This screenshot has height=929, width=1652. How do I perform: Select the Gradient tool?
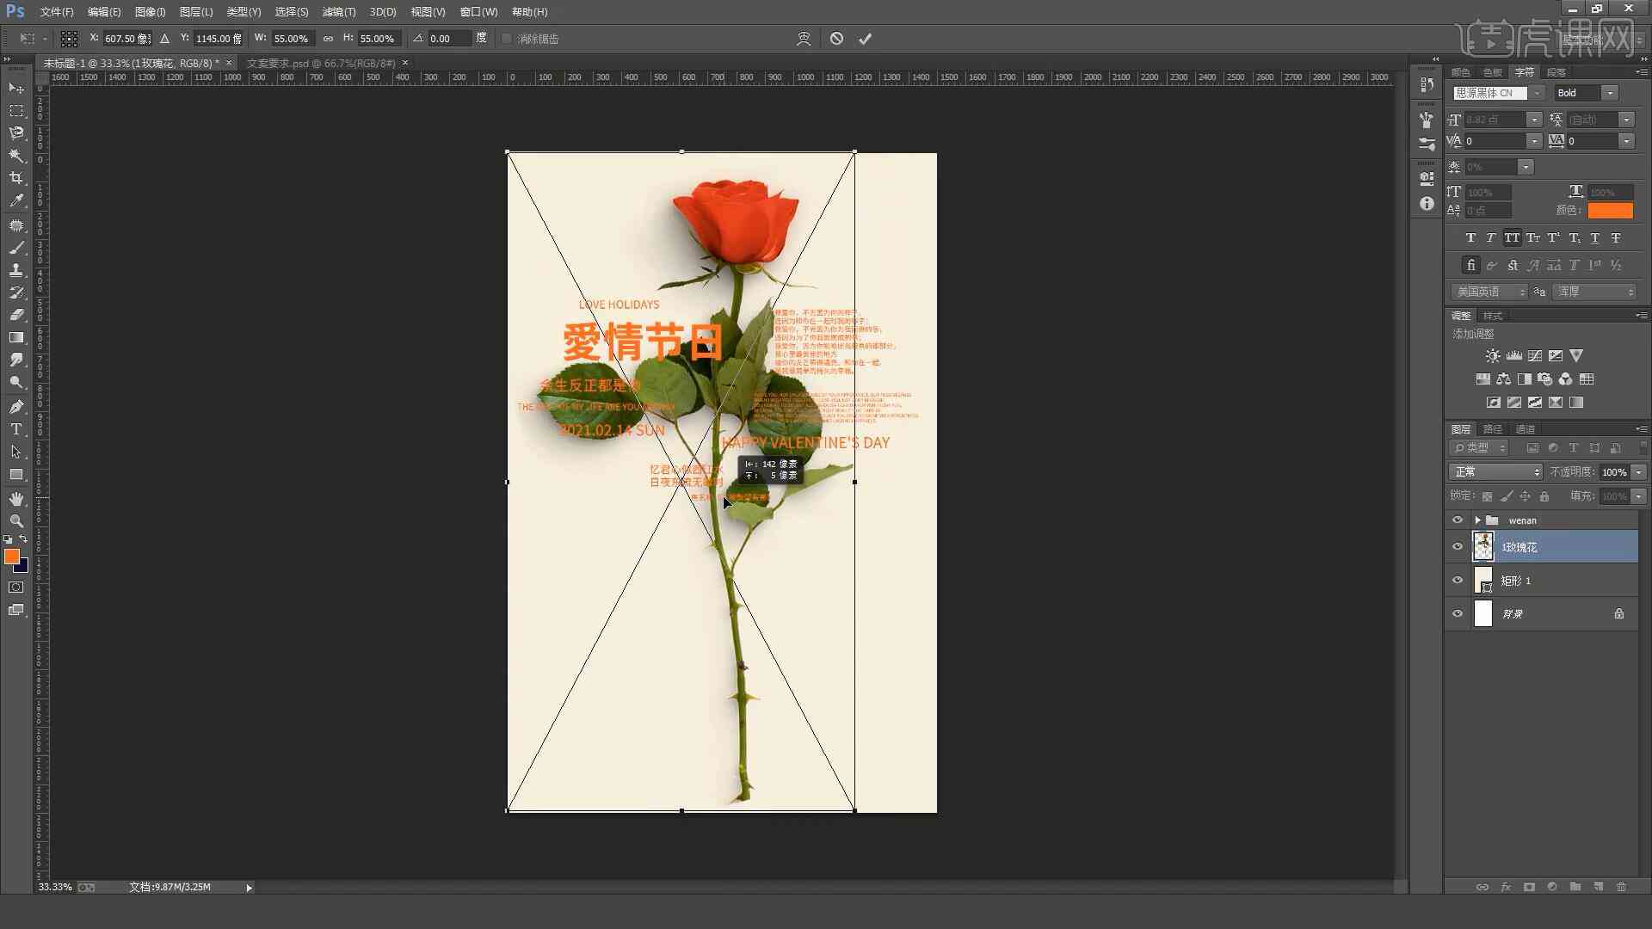pyautogui.click(x=15, y=337)
